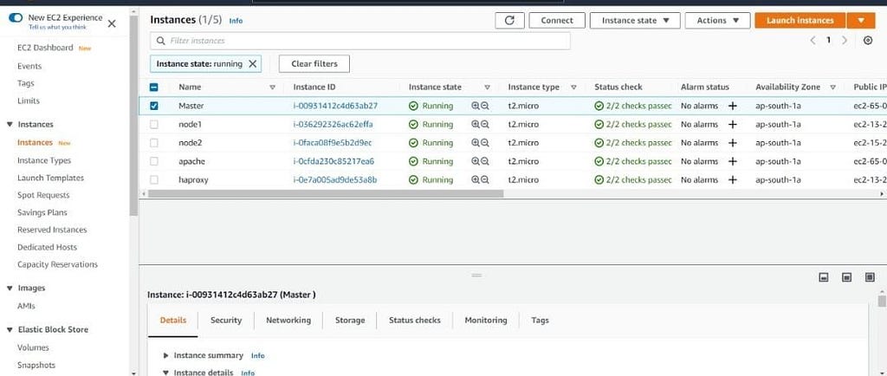Go to next page arrow
The width and height of the screenshot is (887, 376).
click(x=845, y=40)
